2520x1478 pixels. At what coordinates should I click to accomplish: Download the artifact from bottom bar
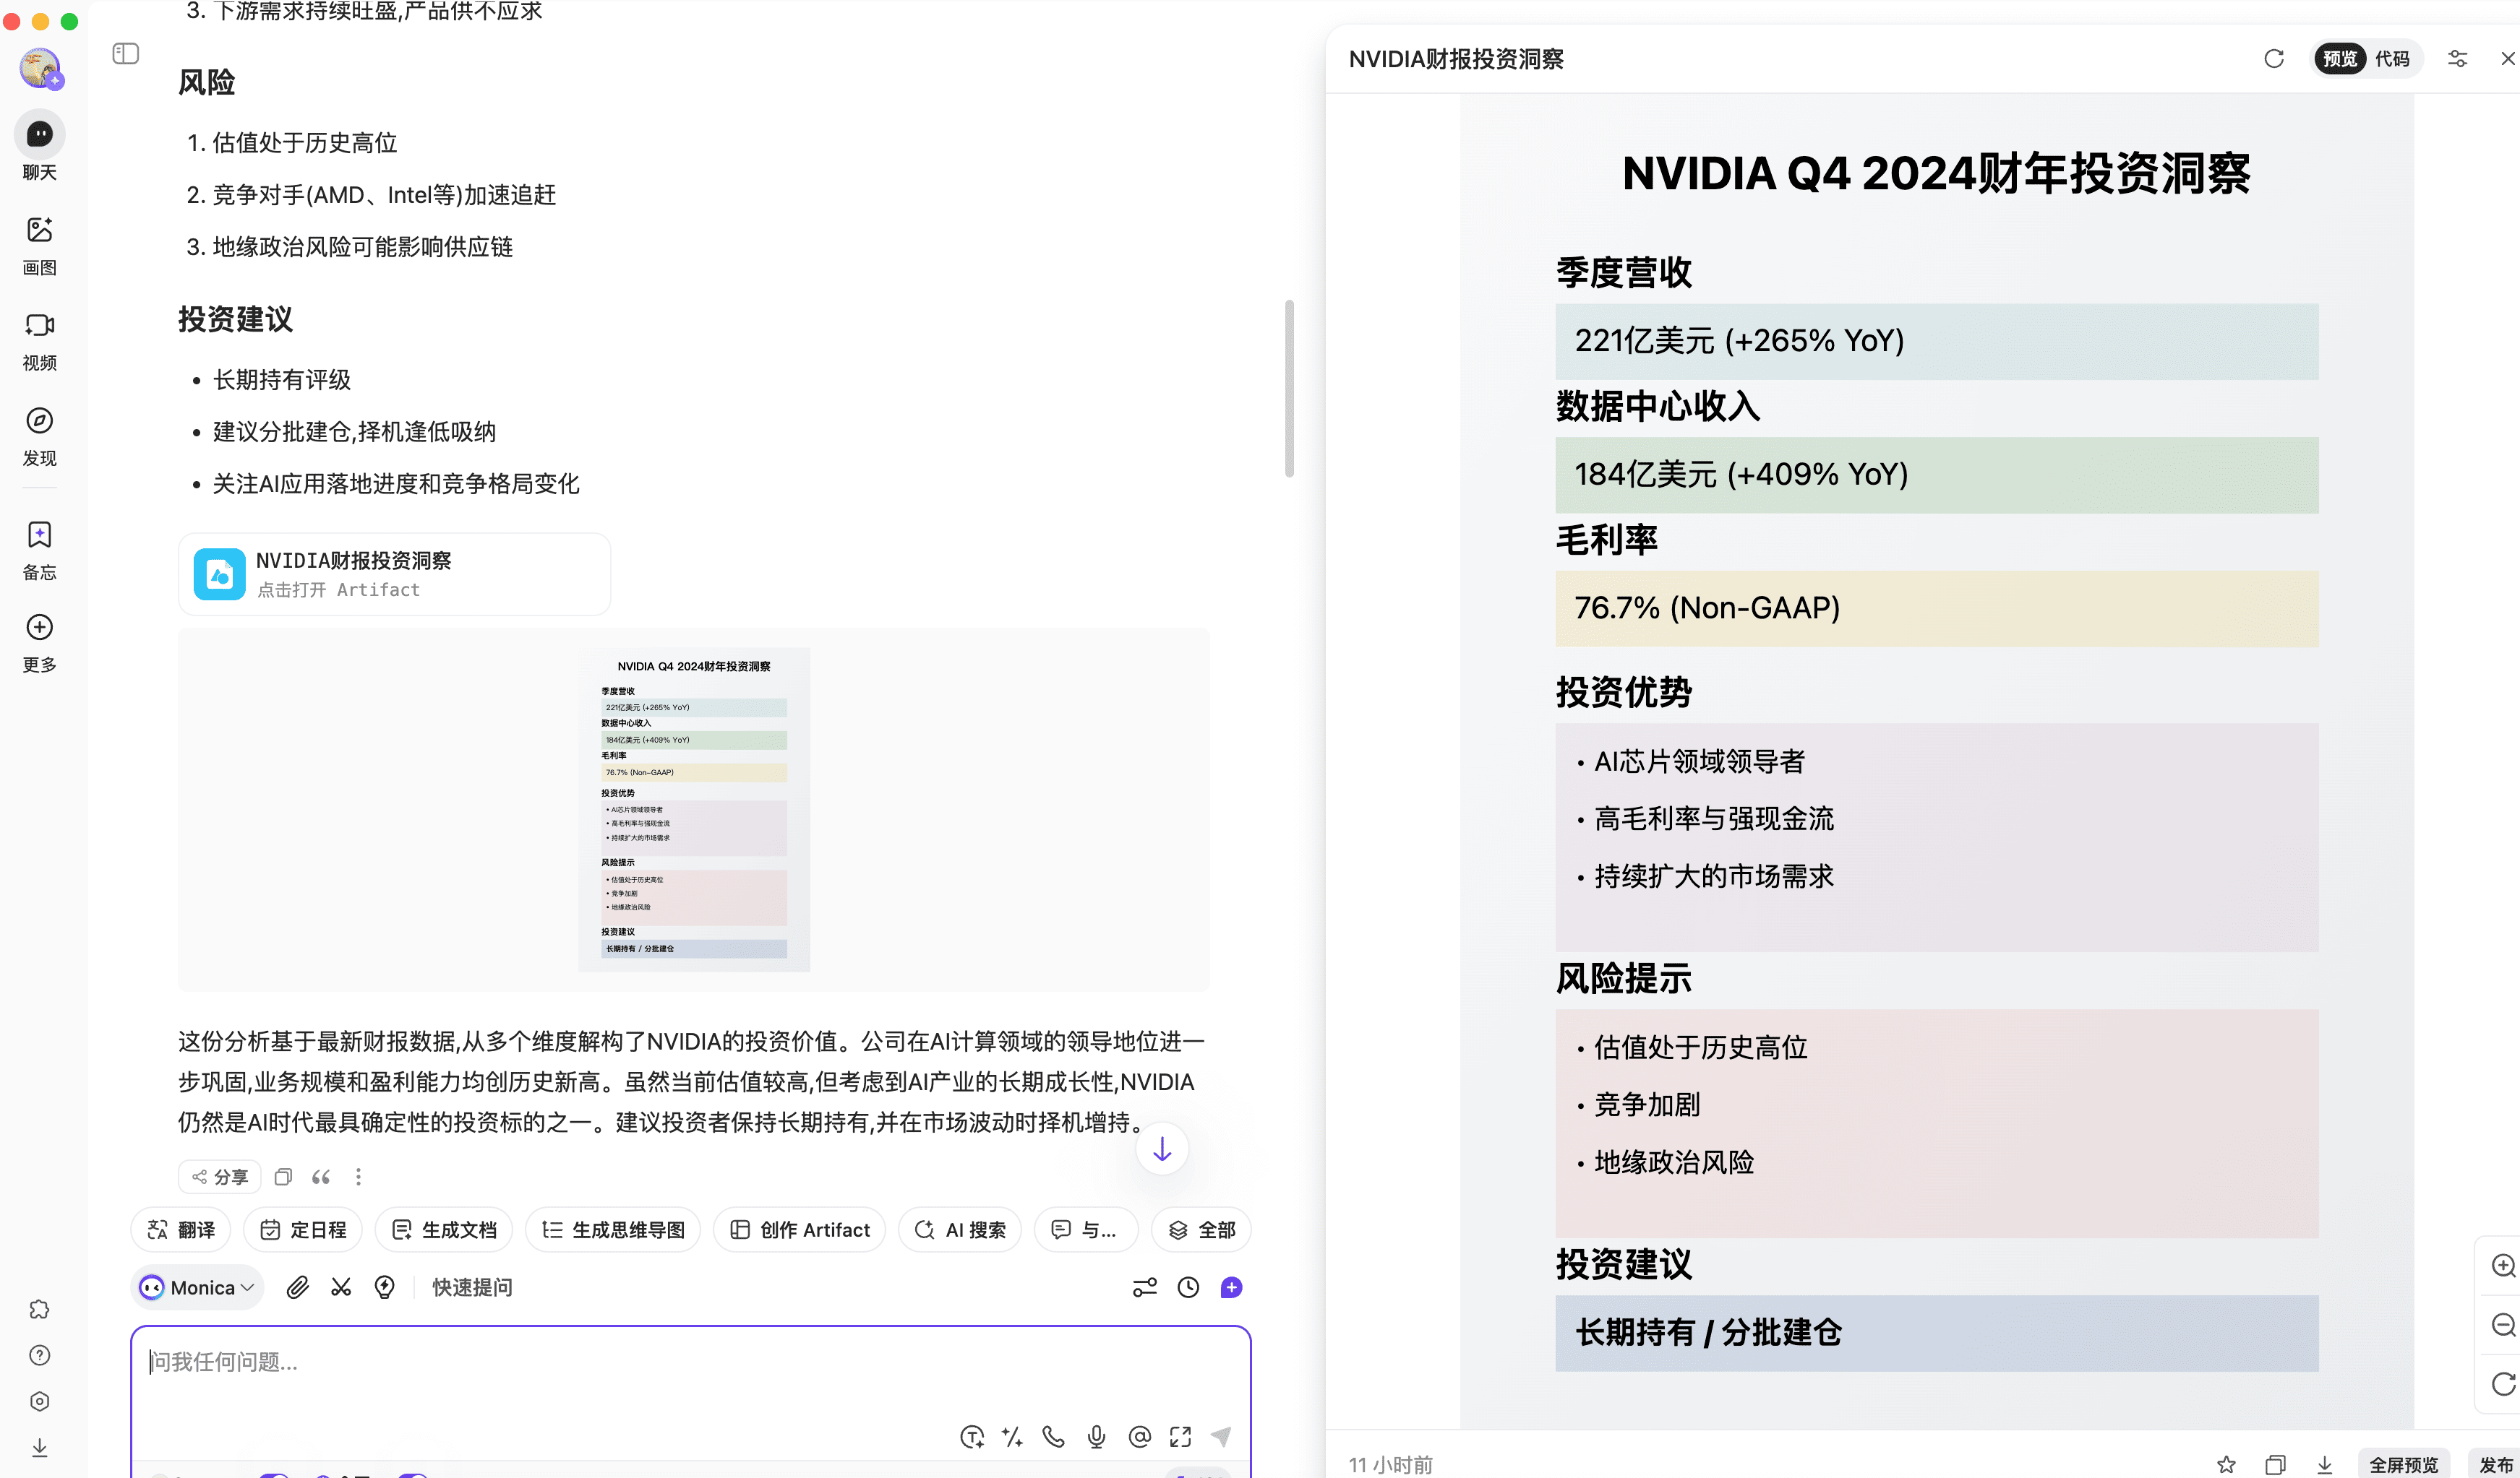2324,1465
